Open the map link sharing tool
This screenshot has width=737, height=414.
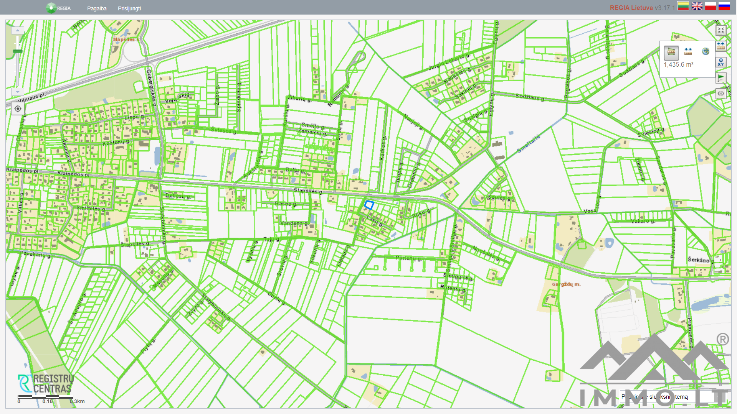click(721, 94)
